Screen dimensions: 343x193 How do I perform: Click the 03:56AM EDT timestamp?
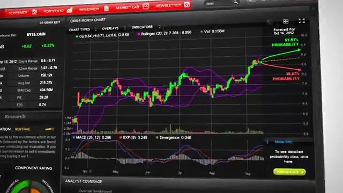[50, 23]
